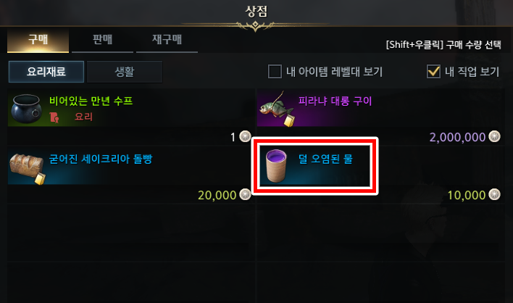Screen dimensions: 513x303
Task: Pick the 덜 오염된 물 item name
Action: tap(325, 159)
